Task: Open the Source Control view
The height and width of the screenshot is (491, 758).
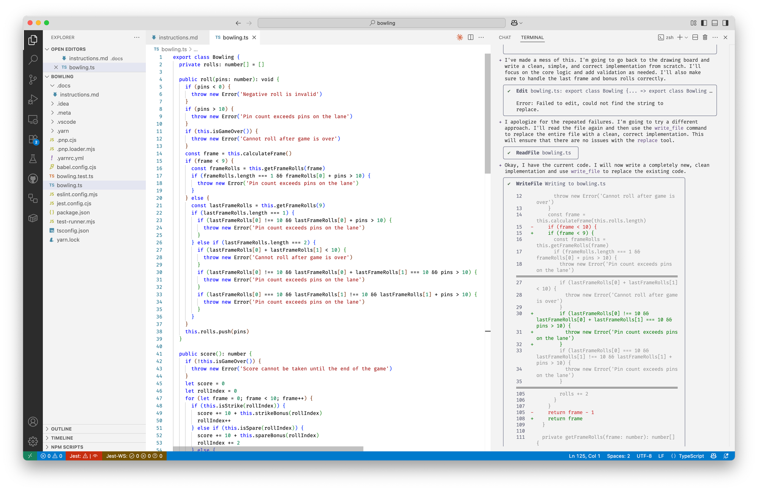Action: tap(33, 79)
